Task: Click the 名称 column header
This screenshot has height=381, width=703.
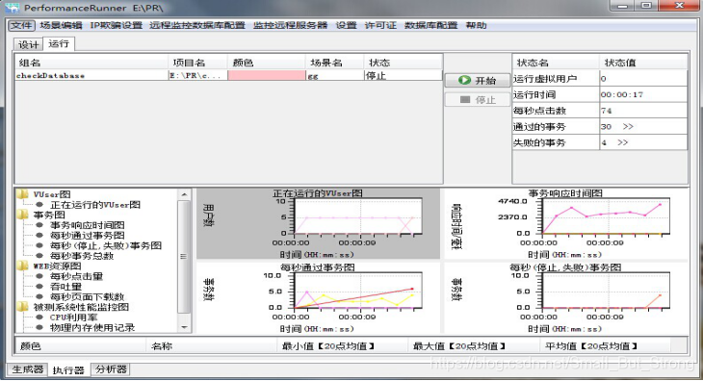Action: 212,346
